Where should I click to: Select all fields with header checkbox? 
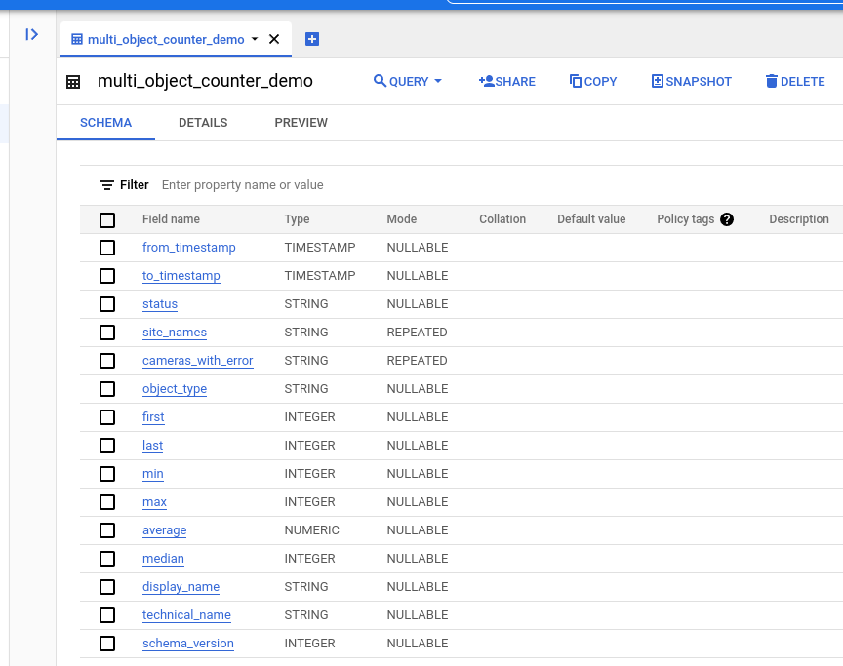(107, 219)
